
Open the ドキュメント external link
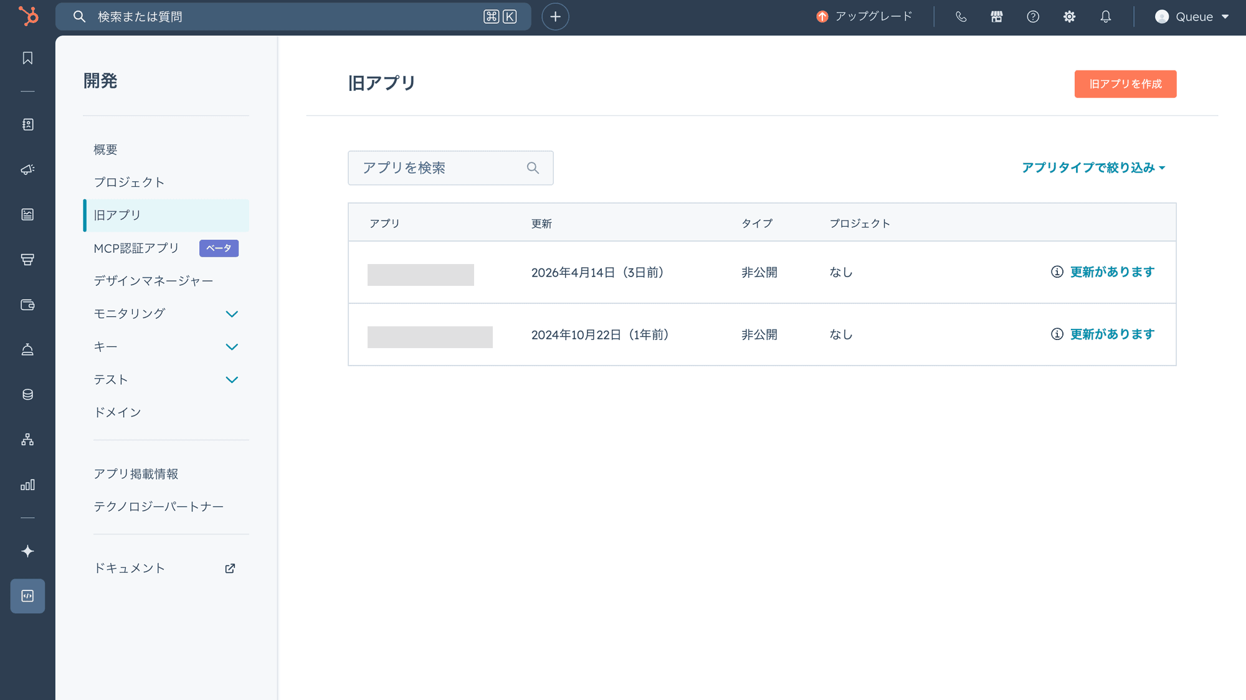129,567
